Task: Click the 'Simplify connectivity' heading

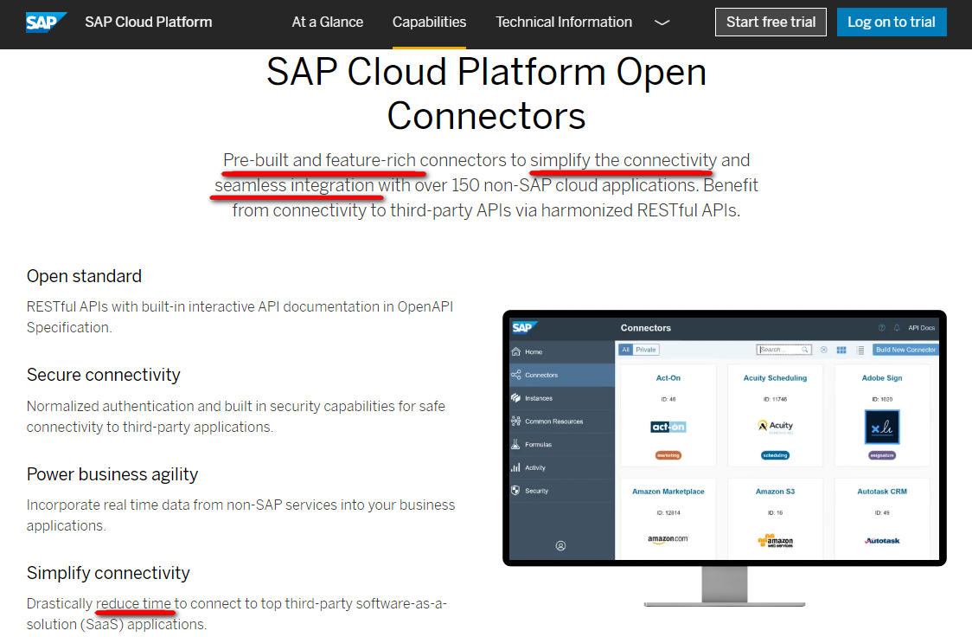Action: pyautogui.click(x=108, y=572)
